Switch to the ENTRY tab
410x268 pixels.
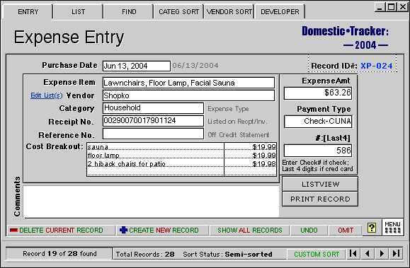tap(28, 12)
